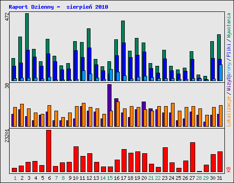Screen dimensions: 234x183
Task: Click the 472 axis maximum value
Action: [7, 17]
